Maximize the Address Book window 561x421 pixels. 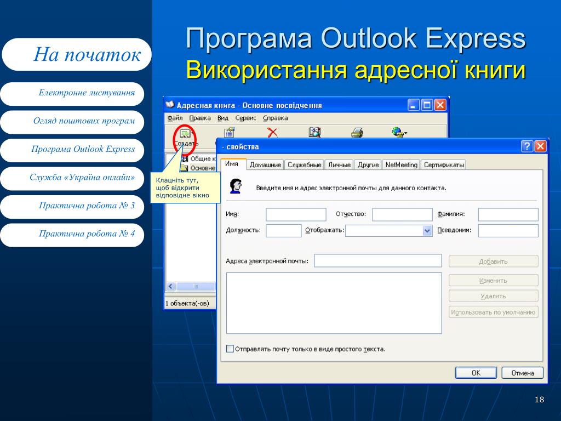click(426, 105)
